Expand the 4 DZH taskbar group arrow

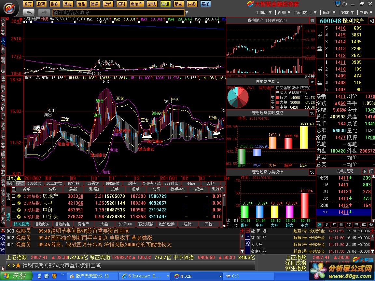click(x=220, y=276)
